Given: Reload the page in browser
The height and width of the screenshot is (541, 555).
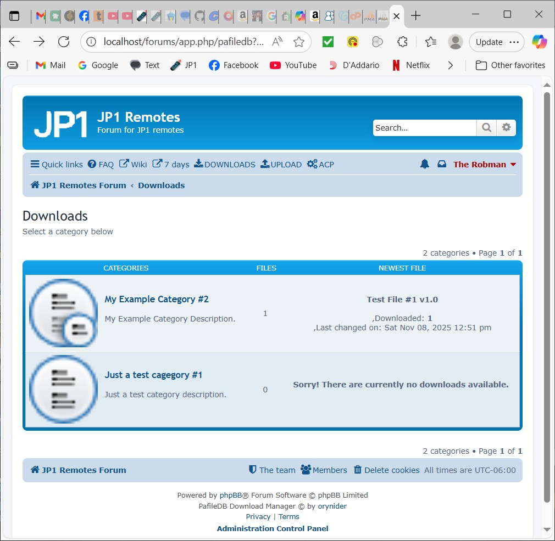Looking at the screenshot, I should pos(64,42).
